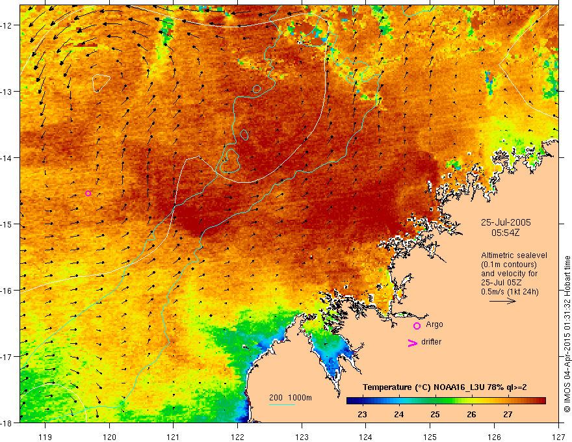Viewport: 572px width, 442px height.
Task: Click the latitude axis label '-18'
Action: (x=6, y=423)
